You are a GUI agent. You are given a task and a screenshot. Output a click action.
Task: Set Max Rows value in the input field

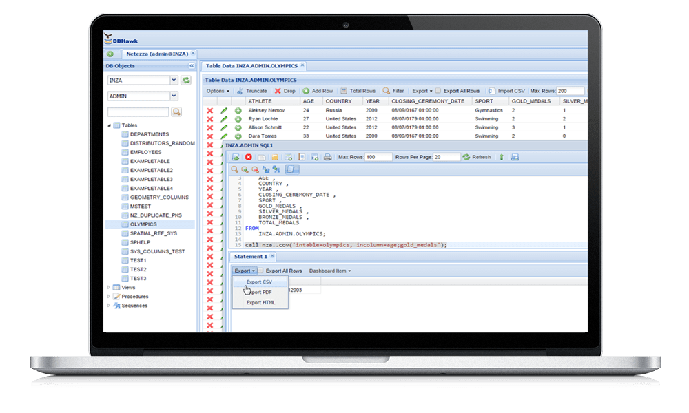[572, 90]
